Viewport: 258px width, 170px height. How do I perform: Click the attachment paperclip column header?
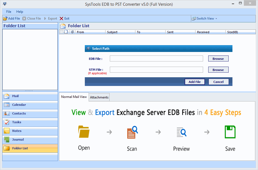[x=72, y=32]
